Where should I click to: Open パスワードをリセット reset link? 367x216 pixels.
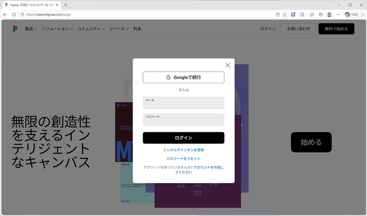[x=183, y=158]
